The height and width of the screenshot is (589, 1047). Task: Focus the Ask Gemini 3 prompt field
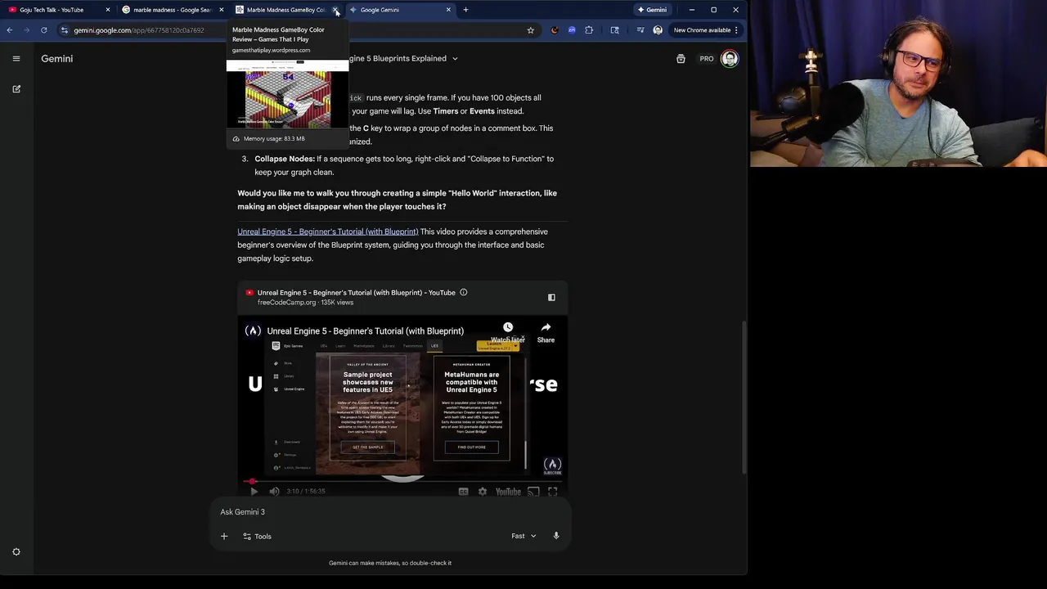tap(389, 512)
